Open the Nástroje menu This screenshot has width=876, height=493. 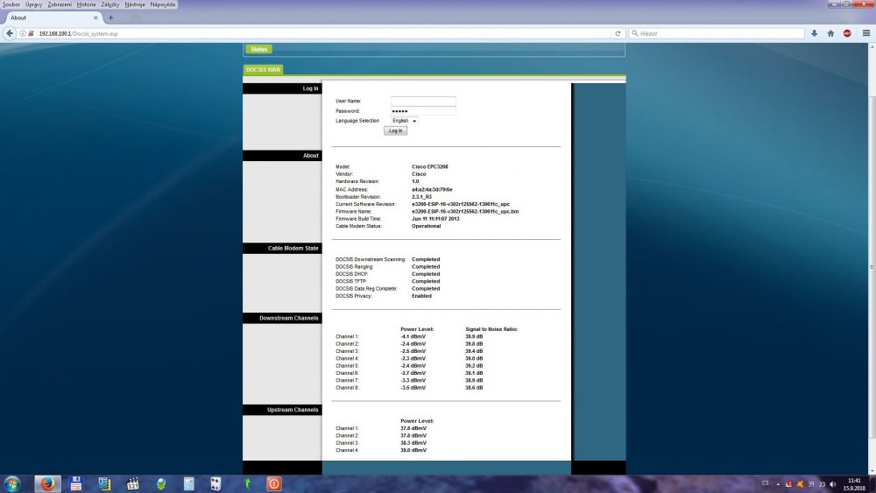pos(135,4)
